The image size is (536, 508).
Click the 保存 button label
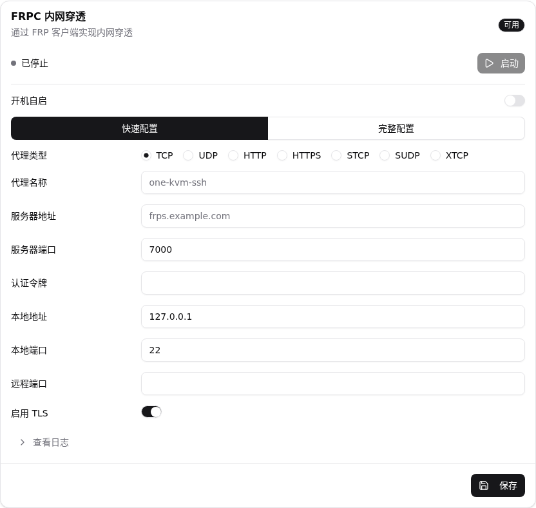pyautogui.click(x=508, y=485)
